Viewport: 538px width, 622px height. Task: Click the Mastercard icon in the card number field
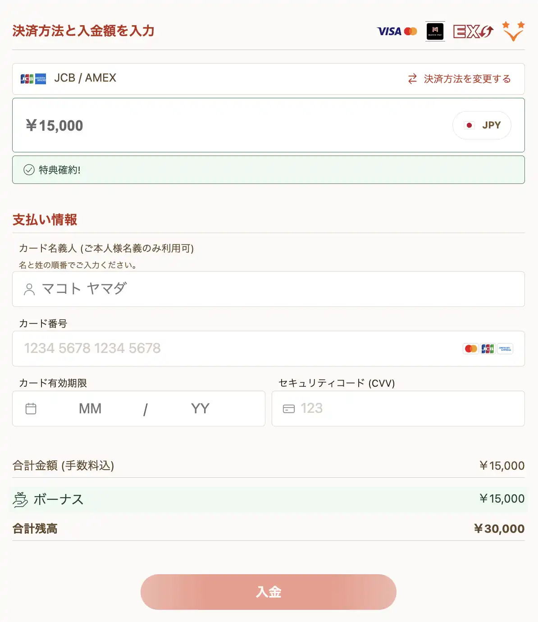(x=471, y=348)
